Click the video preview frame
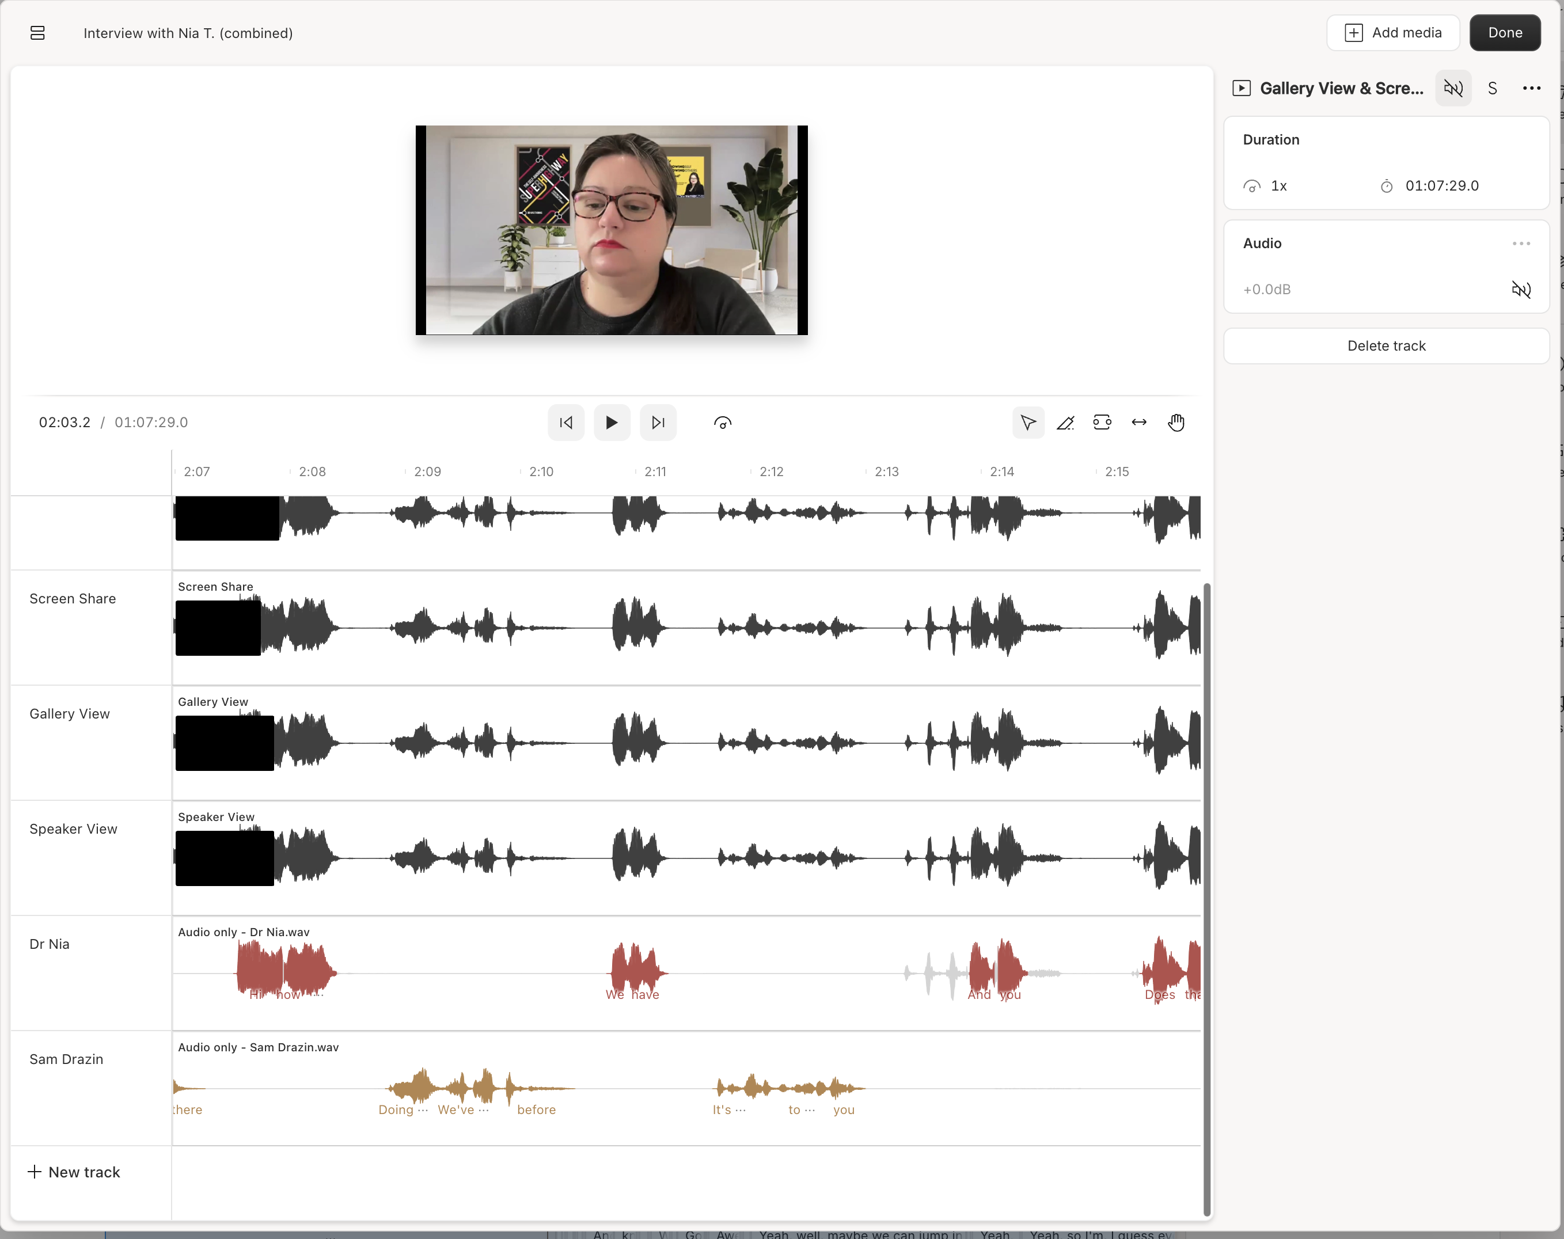Viewport: 1564px width, 1239px height. (612, 230)
